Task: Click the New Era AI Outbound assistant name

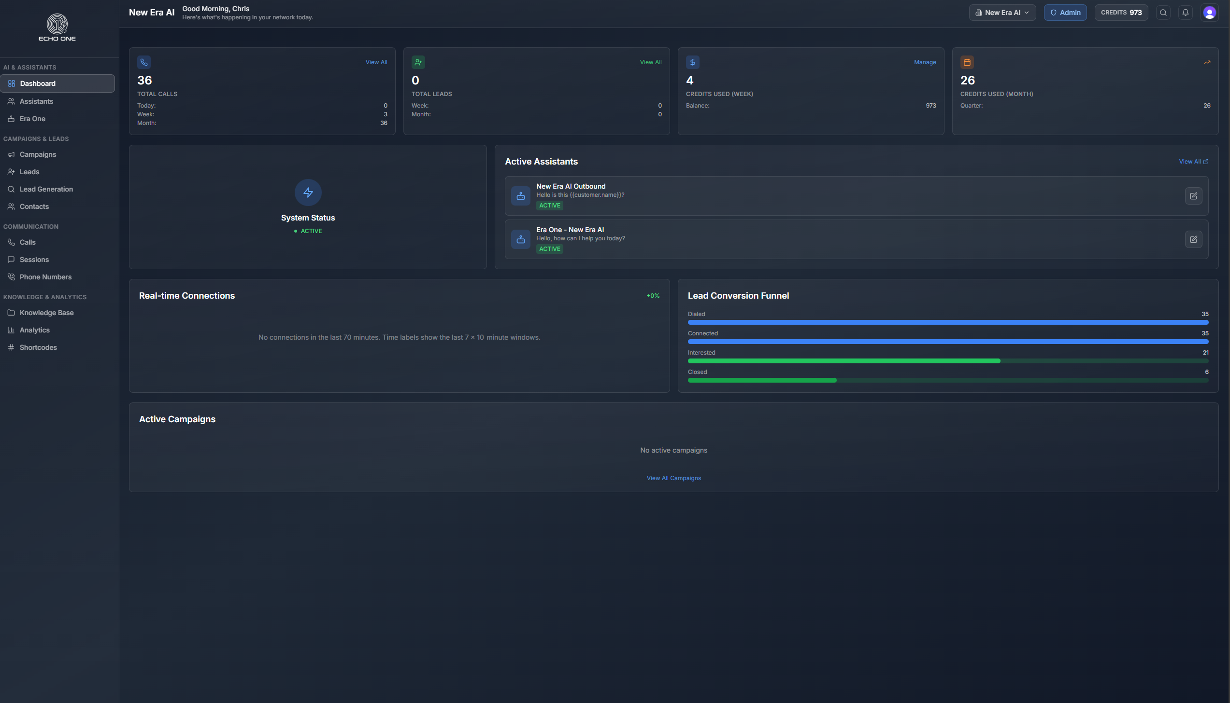Action: point(571,186)
